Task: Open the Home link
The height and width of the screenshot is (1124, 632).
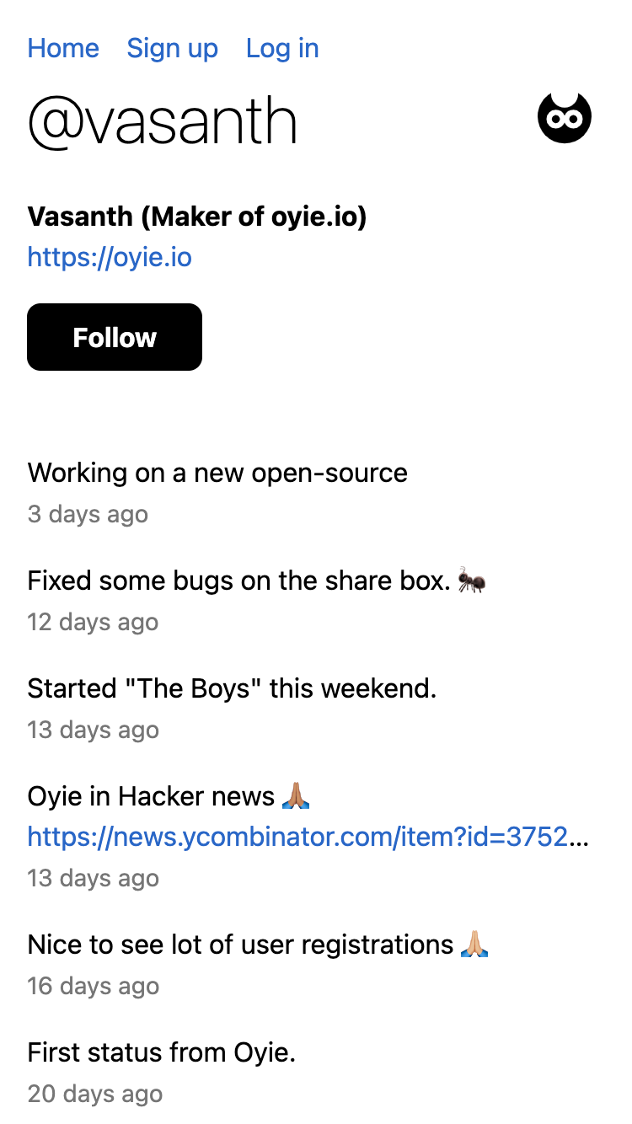Action: [63, 48]
